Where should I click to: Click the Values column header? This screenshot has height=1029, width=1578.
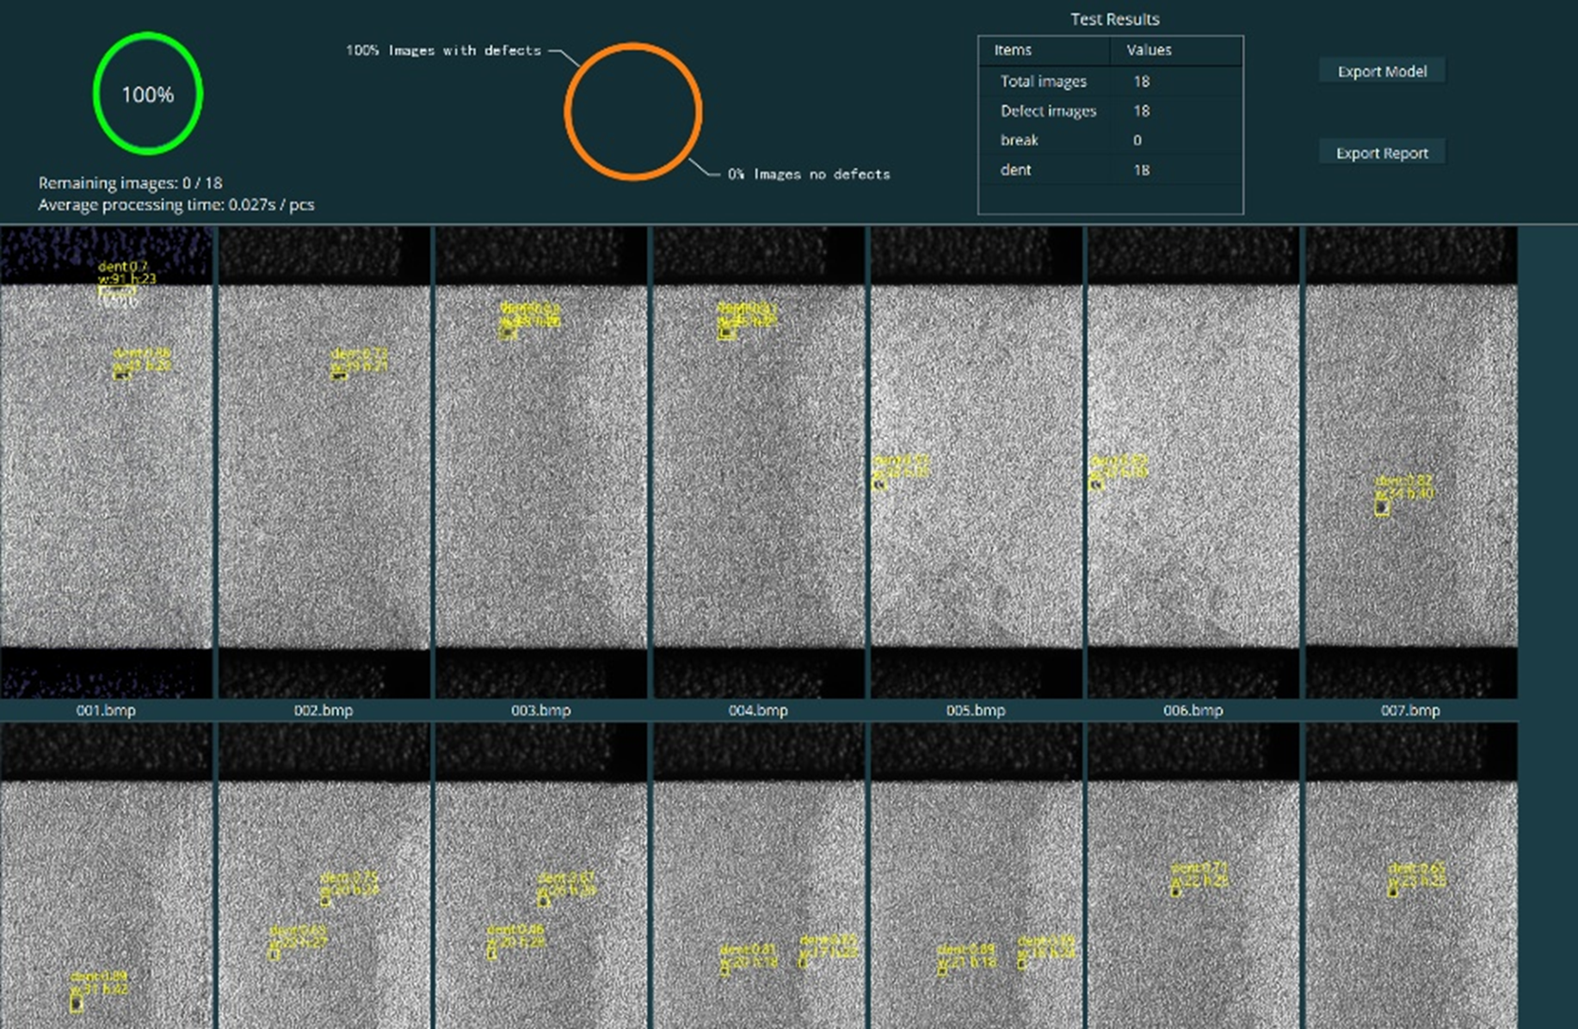click(1149, 50)
